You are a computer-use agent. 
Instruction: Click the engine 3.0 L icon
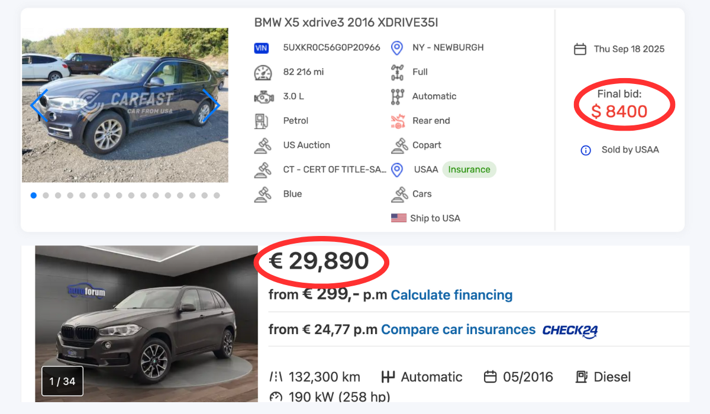[x=263, y=96]
